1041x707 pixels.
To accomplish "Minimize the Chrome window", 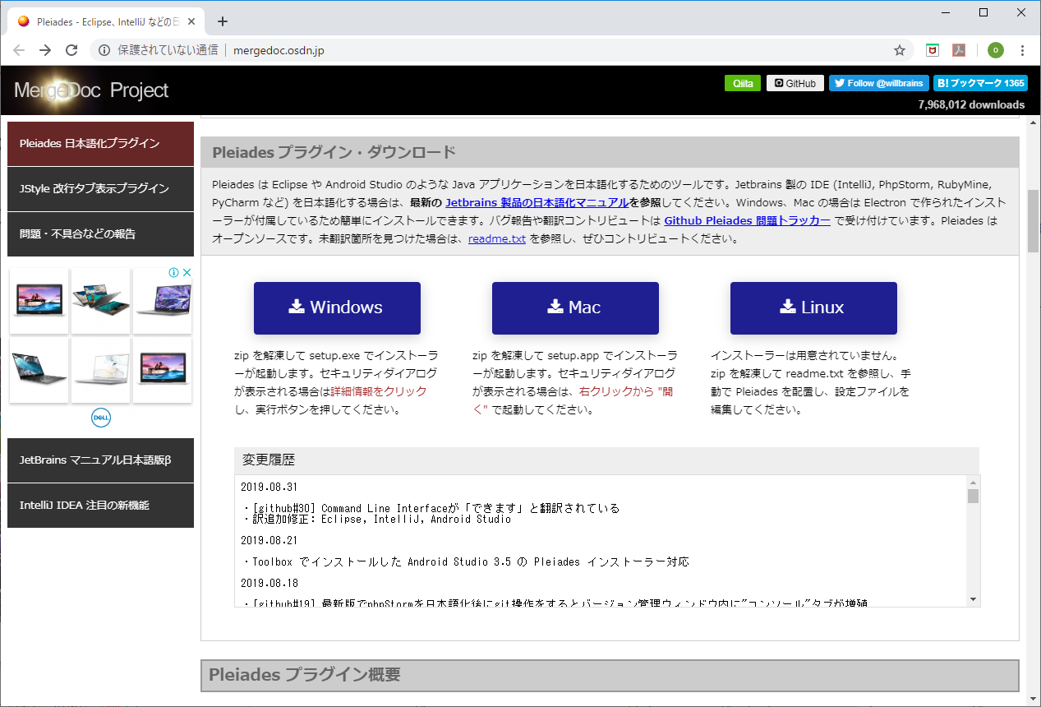I will click(x=946, y=12).
